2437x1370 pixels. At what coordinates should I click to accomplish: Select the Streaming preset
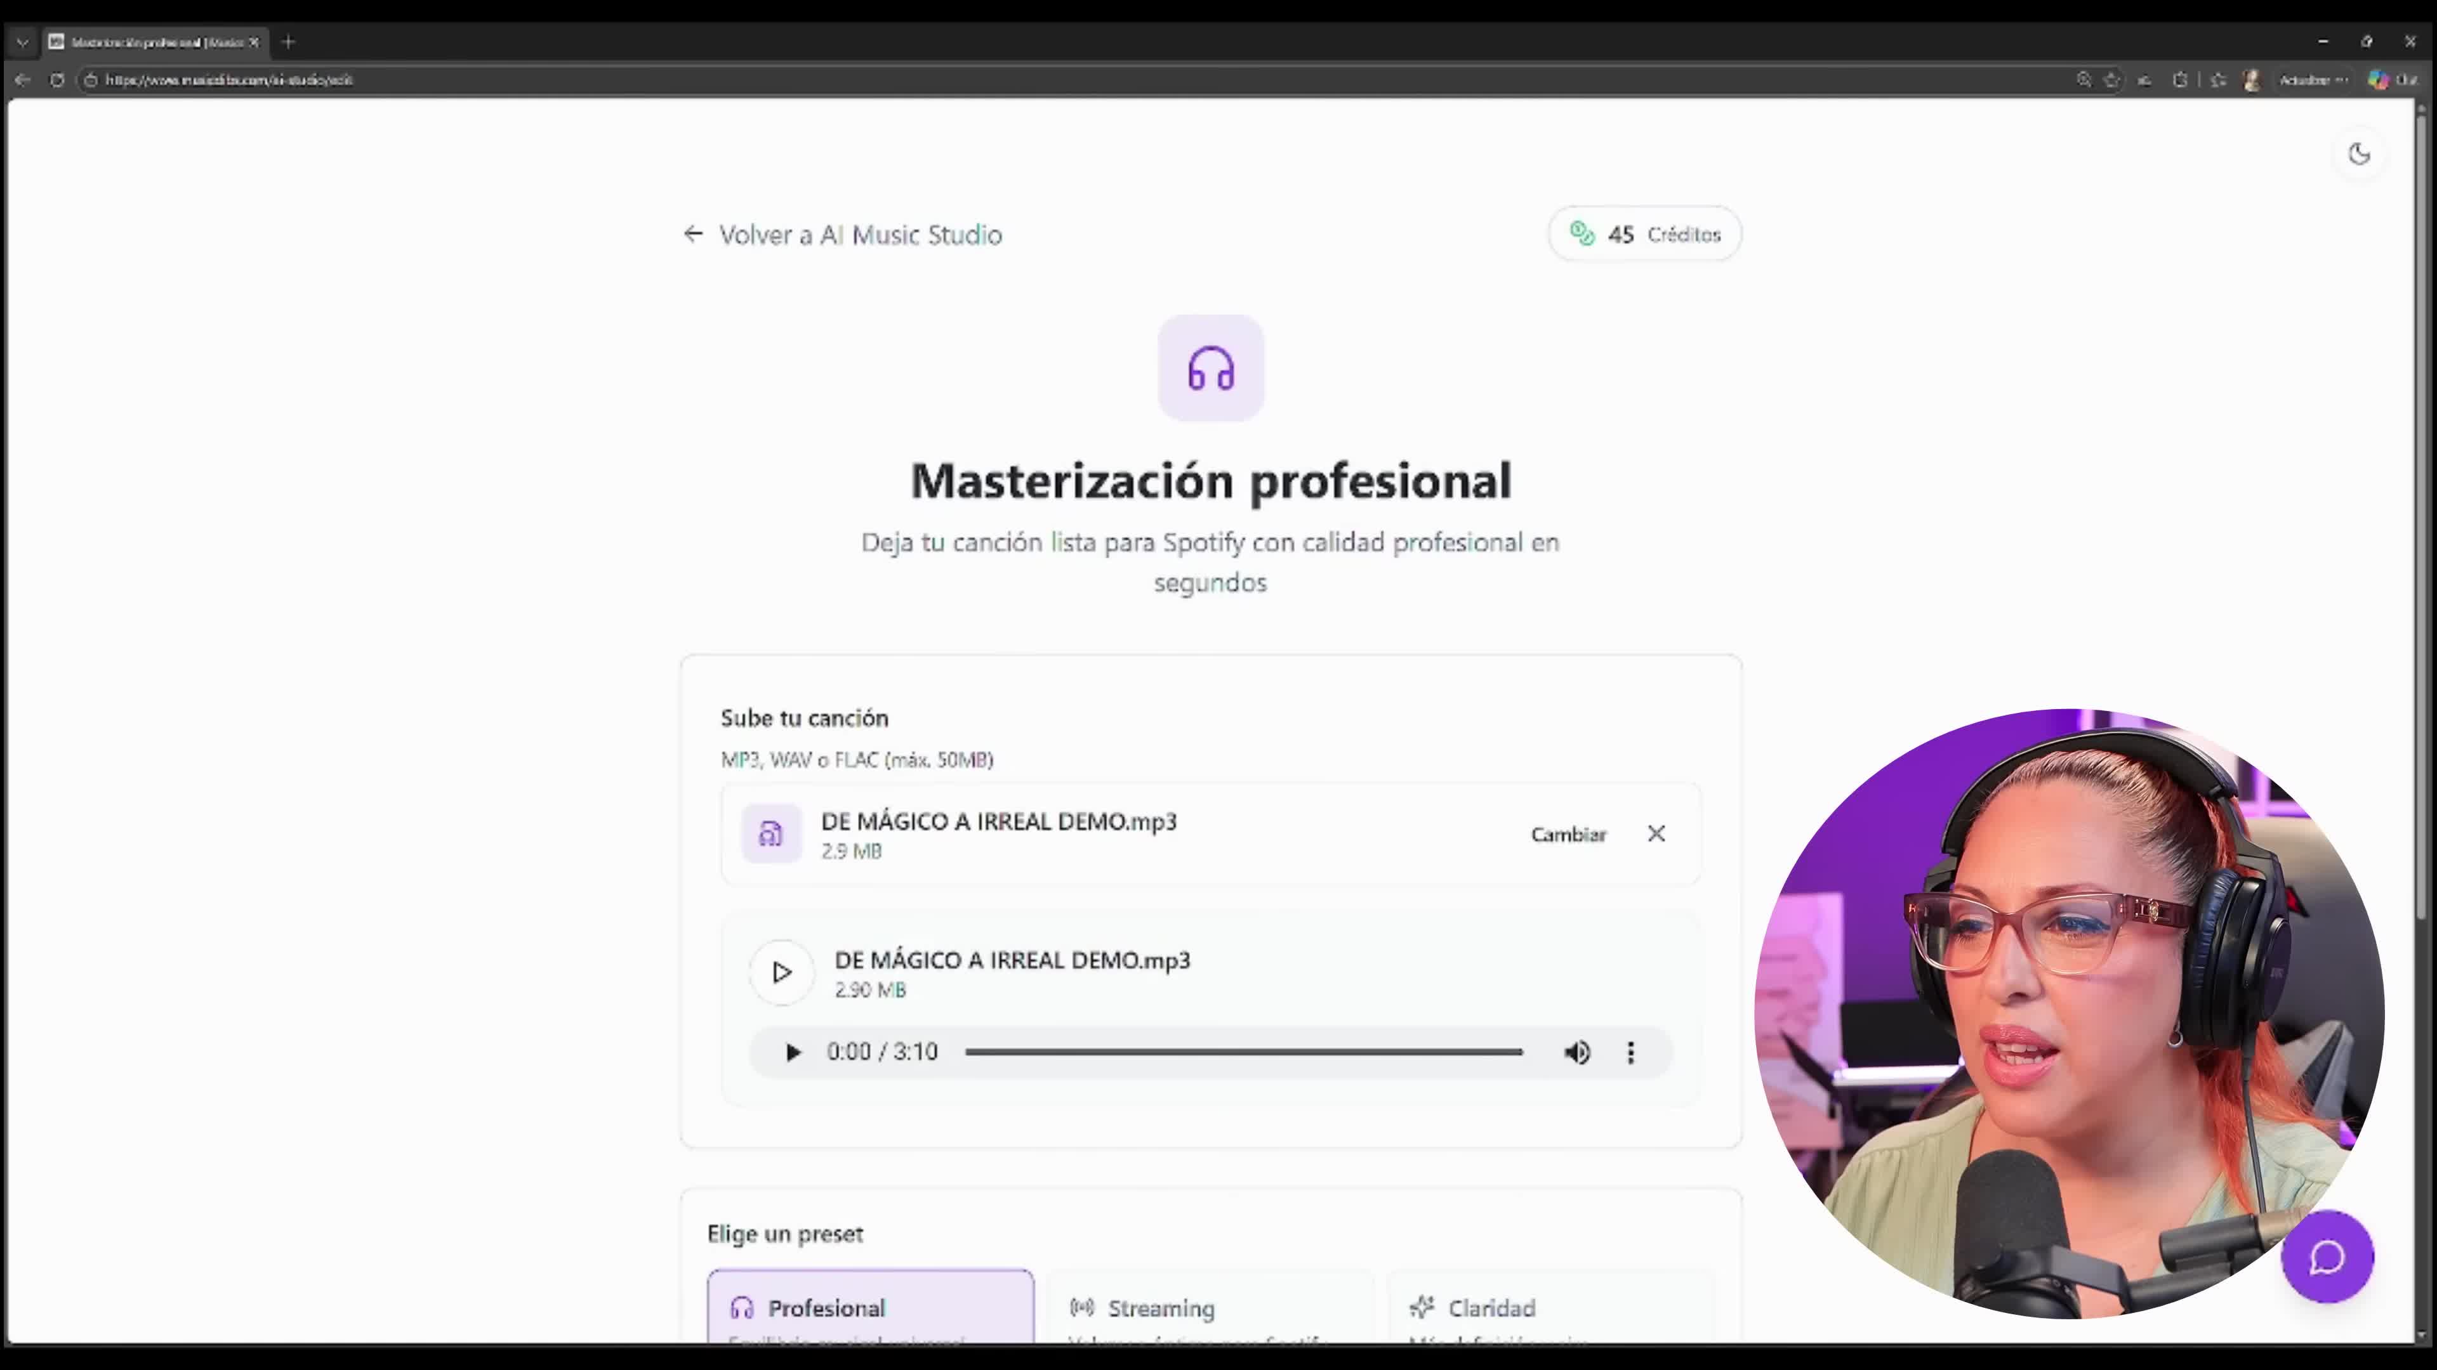coord(1210,1307)
